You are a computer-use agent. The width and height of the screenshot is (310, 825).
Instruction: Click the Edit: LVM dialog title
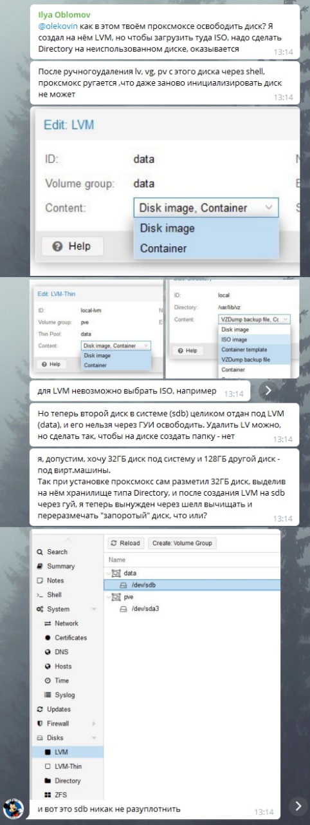(70, 124)
